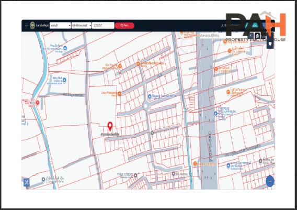
Task: Open the blue three-dots floating button
Action: pyautogui.click(x=270, y=181)
